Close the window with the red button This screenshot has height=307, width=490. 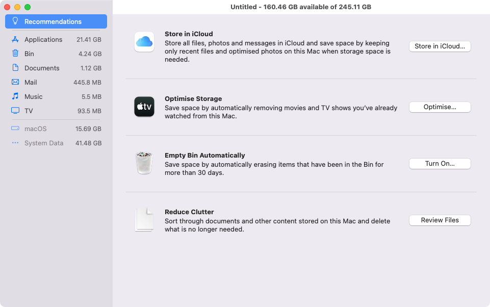tap(7, 7)
